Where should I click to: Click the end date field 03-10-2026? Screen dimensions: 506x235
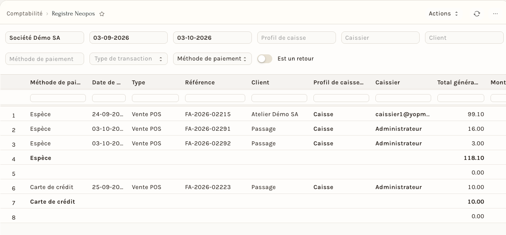tap(212, 38)
